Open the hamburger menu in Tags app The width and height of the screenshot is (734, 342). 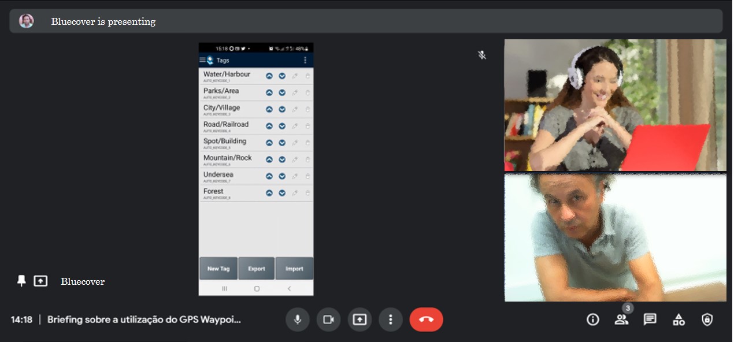(202, 60)
